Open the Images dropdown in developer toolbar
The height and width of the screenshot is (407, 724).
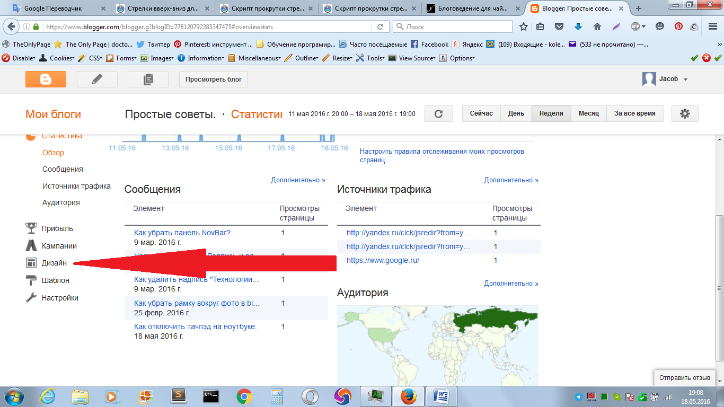(x=157, y=58)
